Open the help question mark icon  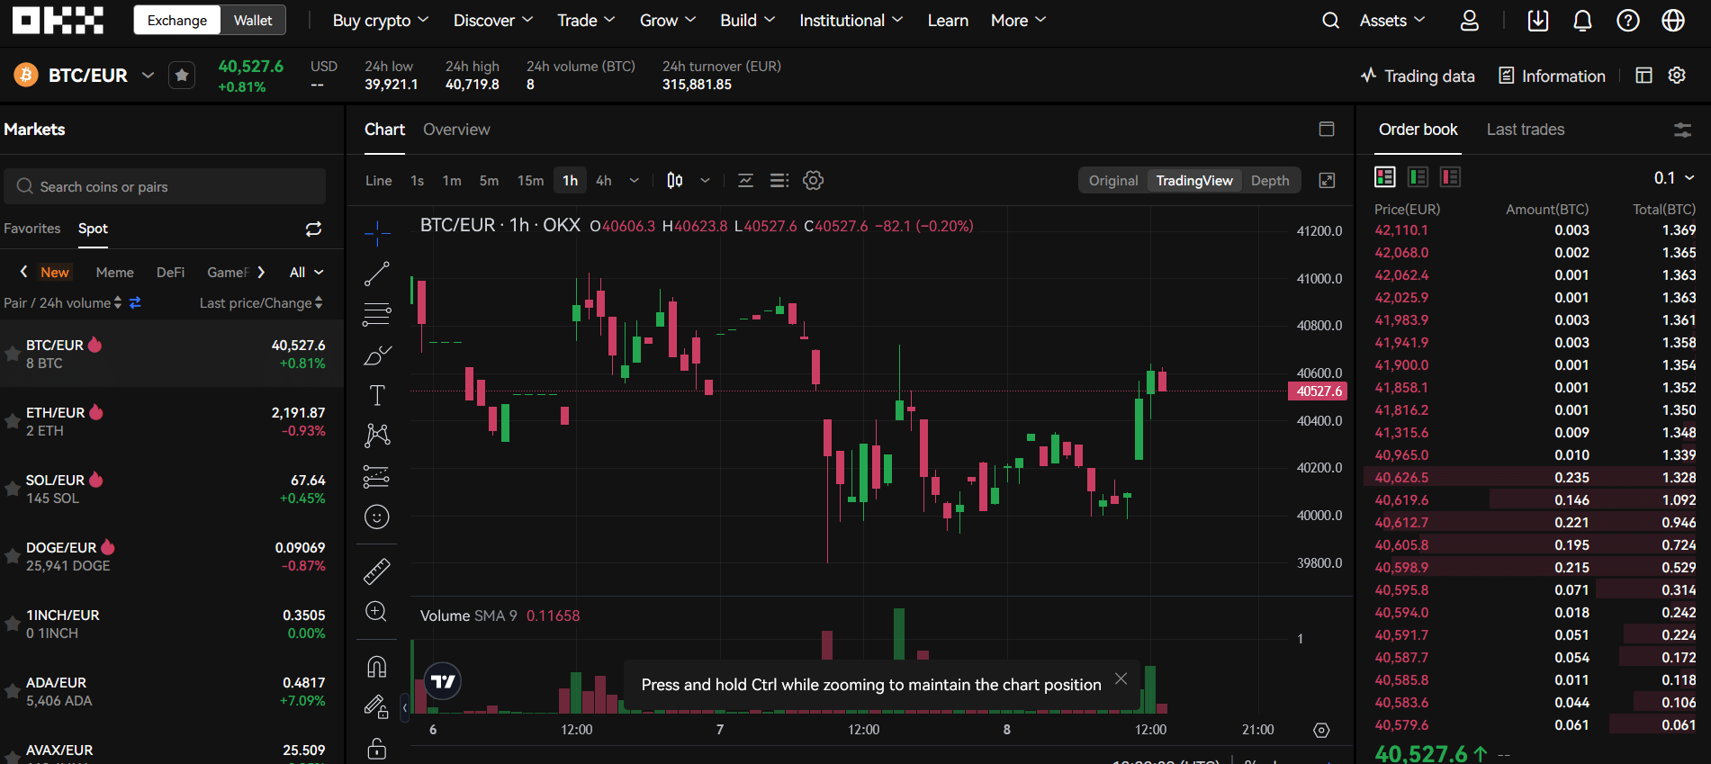tap(1628, 21)
